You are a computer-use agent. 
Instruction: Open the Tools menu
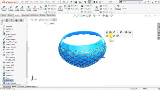pyautogui.click(x=41, y=2)
